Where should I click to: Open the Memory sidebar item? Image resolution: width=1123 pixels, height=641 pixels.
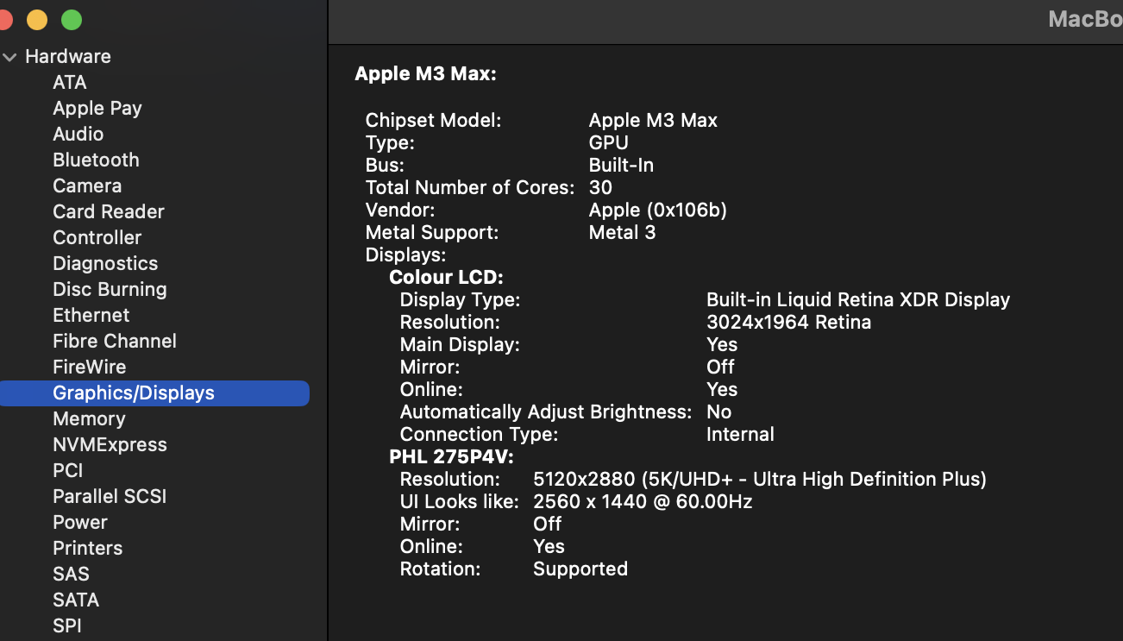(89, 418)
